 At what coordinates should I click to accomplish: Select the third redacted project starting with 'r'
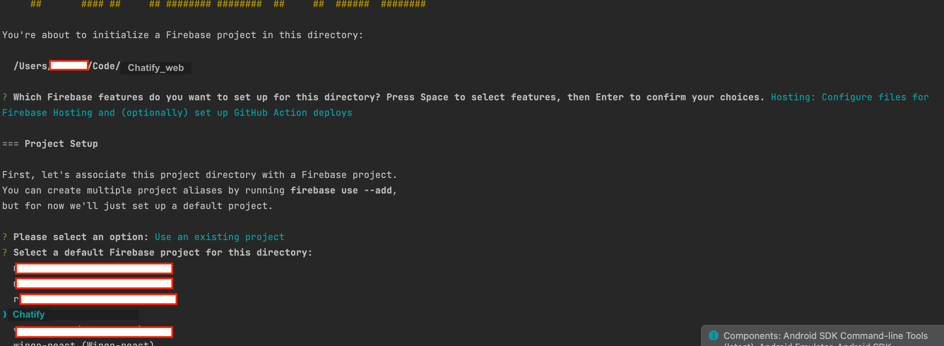[x=98, y=299]
